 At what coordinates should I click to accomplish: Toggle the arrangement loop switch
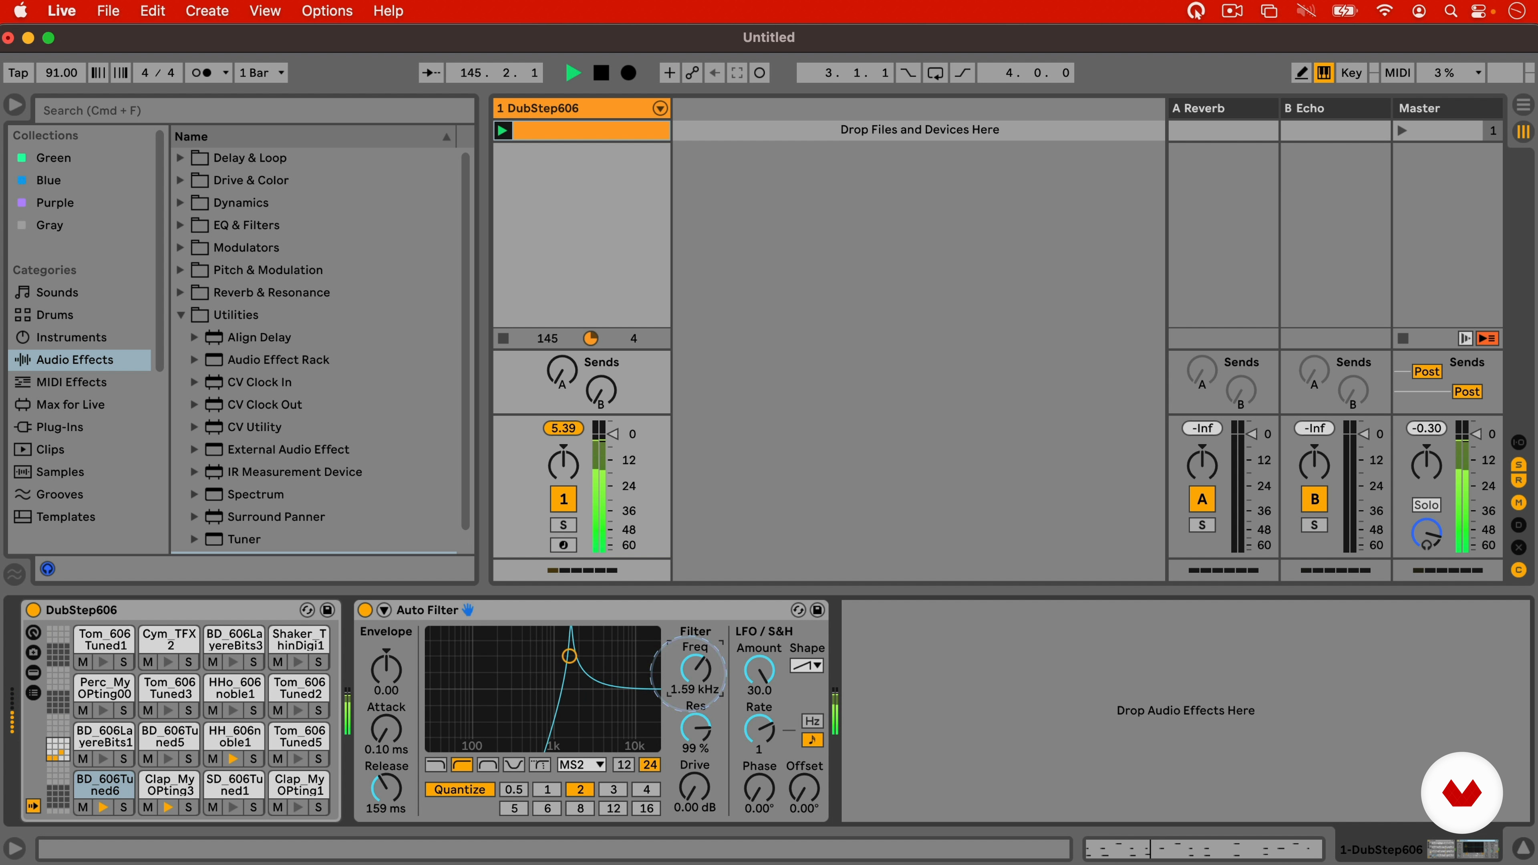[936, 73]
